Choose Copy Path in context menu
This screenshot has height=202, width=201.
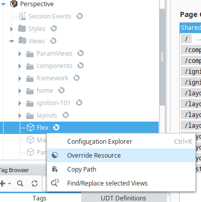[x=121, y=170]
